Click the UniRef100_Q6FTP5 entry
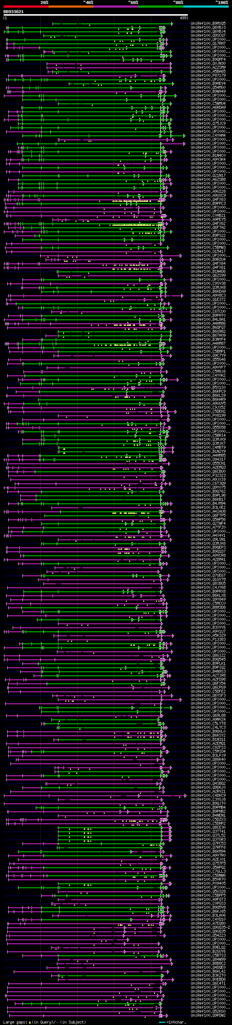232x1025 pixels. click(208, 515)
